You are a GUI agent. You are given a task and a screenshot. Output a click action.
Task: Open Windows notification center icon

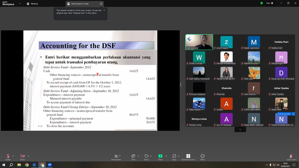tap(294, 165)
